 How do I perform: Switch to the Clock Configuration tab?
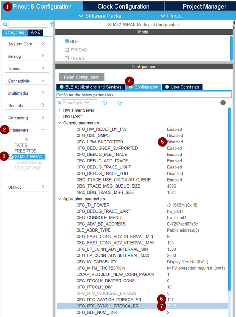click(123, 6)
